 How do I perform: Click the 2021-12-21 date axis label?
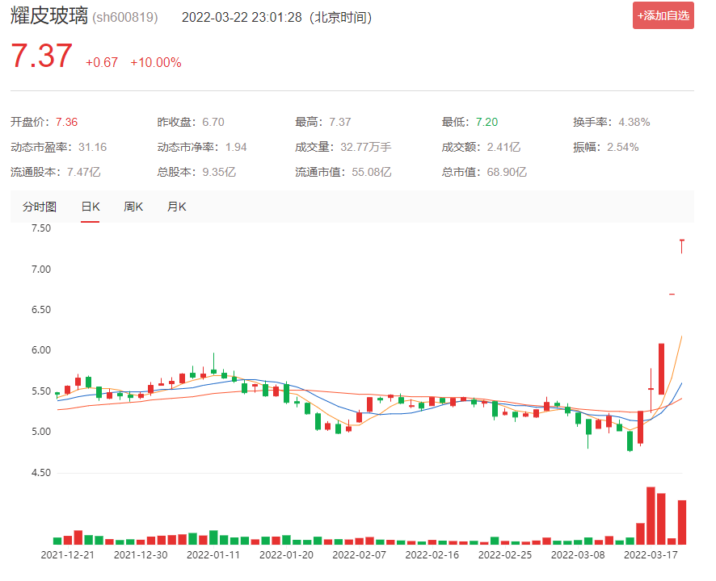(68, 555)
